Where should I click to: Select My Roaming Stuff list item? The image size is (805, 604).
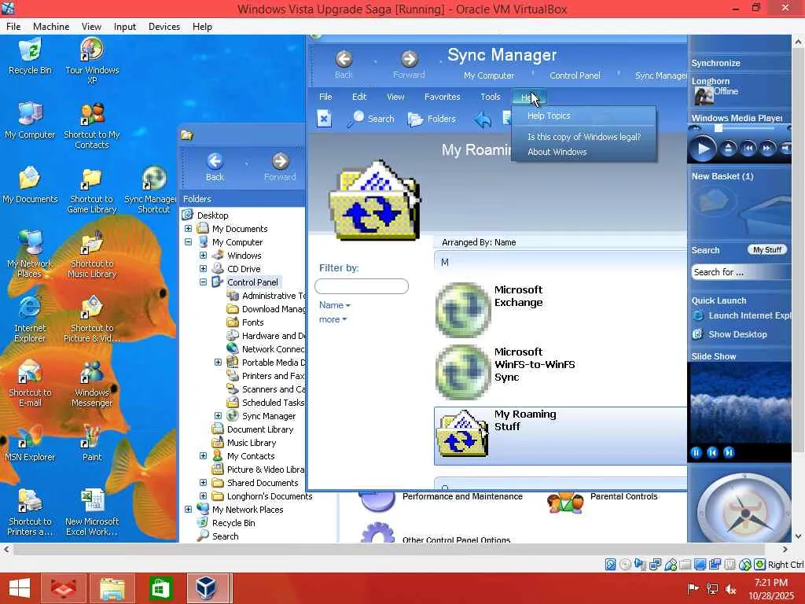pyautogui.click(x=560, y=436)
